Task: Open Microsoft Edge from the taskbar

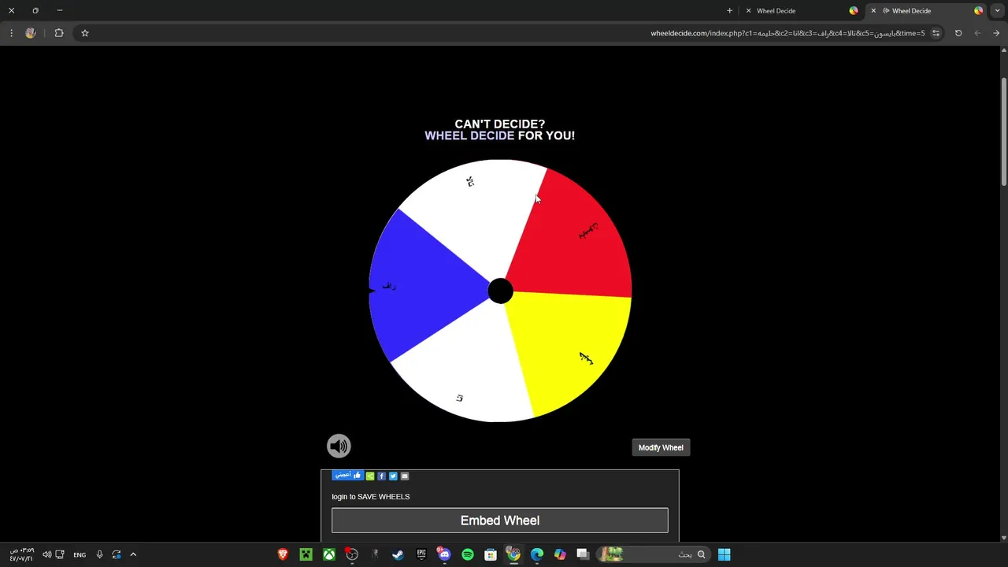Action: click(537, 554)
